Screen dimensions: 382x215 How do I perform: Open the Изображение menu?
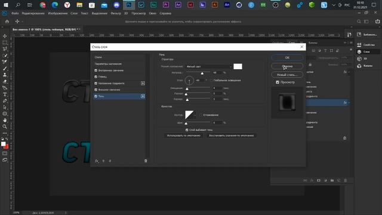click(x=58, y=13)
